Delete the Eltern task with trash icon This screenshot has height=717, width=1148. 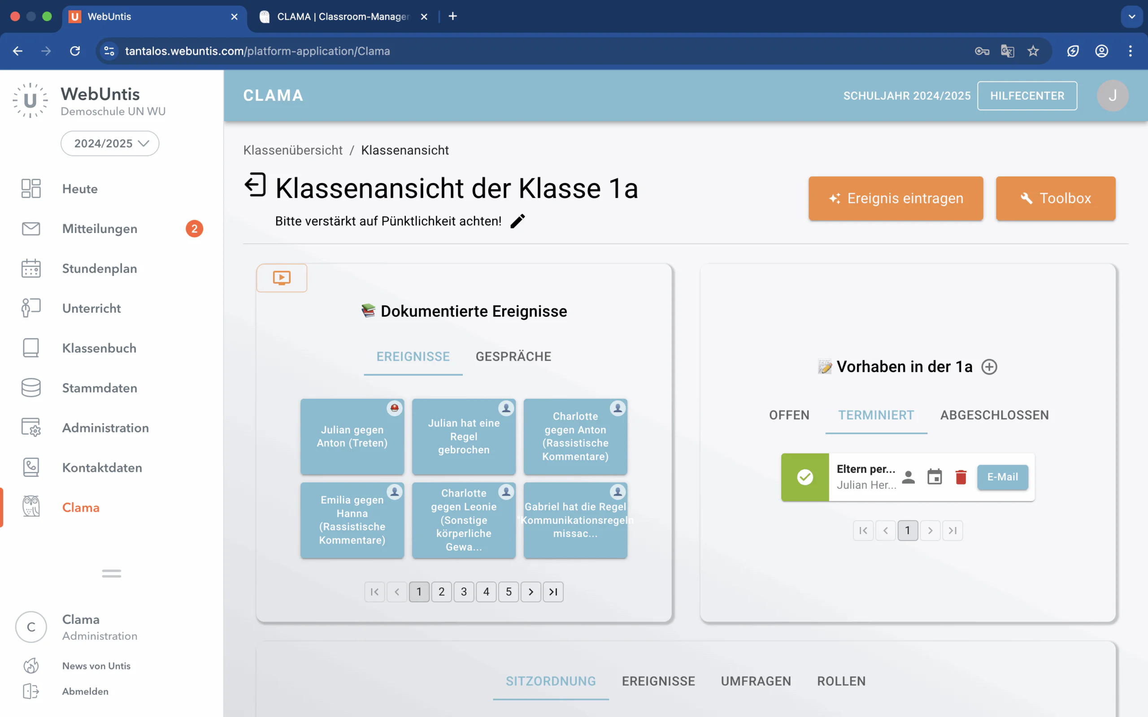click(961, 477)
